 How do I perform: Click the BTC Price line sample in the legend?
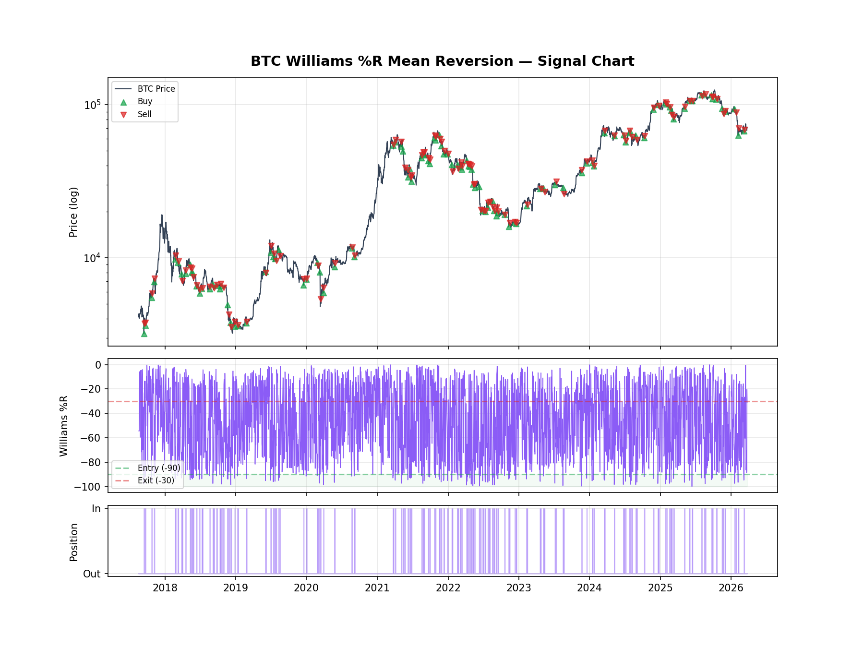point(122,89)
